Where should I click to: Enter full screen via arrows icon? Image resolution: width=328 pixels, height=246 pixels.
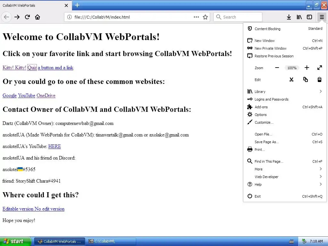tap(319, 68)
